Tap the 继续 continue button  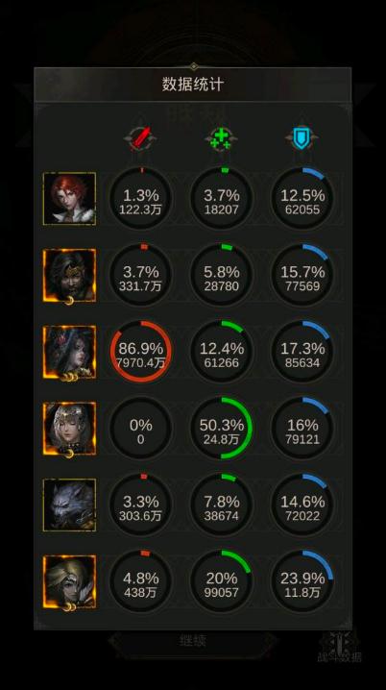click(x=193, y=641)
